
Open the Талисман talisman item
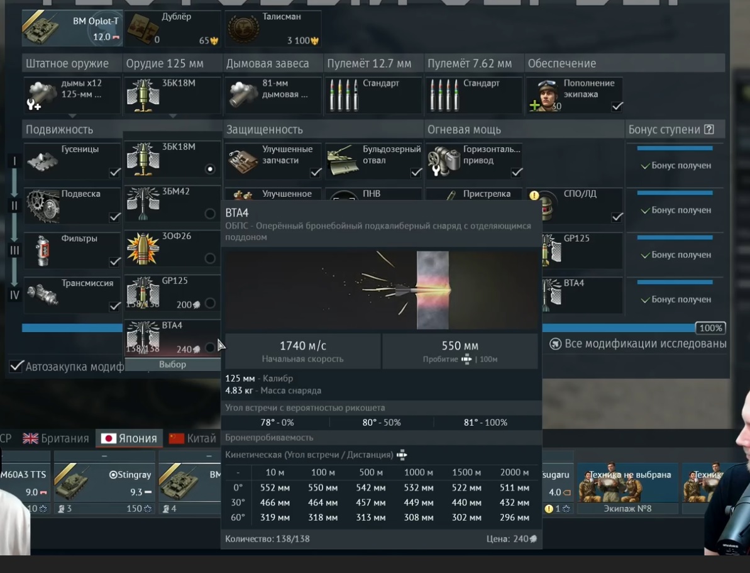click(x=273, y=28)
